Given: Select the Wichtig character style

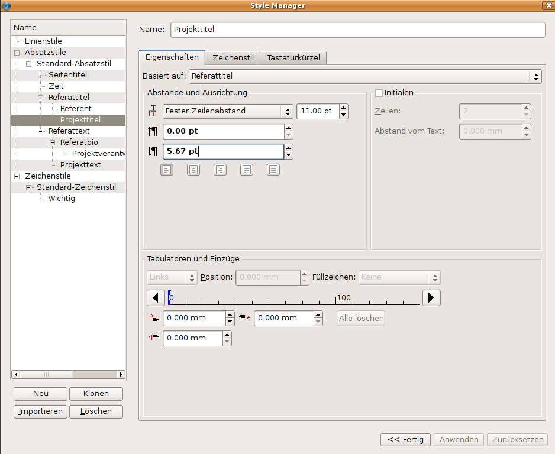Looking at the screenshot, I should pyautogui.click(x=62, y=199).
